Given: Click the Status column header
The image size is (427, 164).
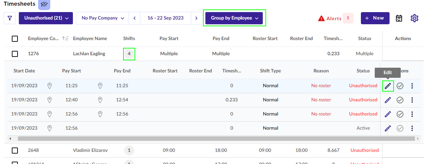Looking at the screenshot, I should (x=364, y=39).
